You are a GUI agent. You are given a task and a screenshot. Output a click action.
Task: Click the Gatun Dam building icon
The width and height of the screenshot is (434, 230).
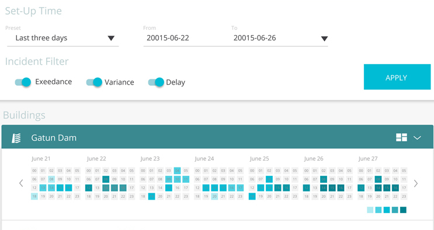pos(16,138)
